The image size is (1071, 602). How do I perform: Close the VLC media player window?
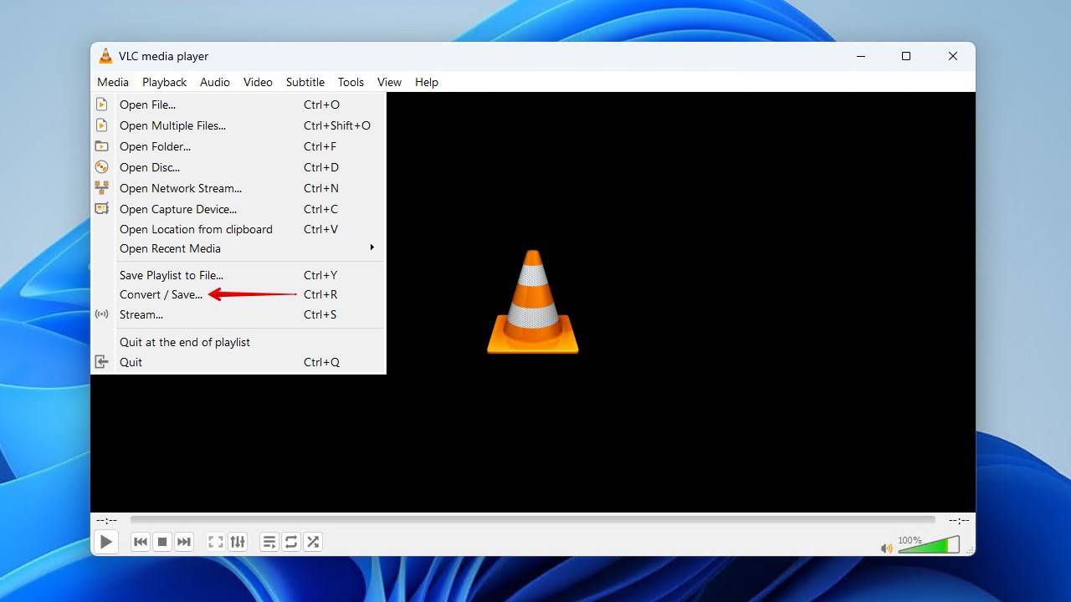pos(952,56)
